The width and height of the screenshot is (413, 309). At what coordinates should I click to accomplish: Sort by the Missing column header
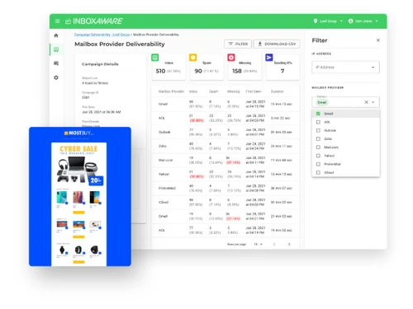click(x=233, y=91)
